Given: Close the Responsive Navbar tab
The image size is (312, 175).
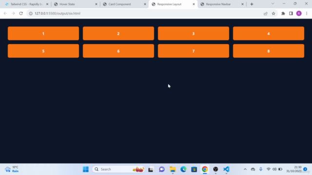Looking at the screenshot, I should coord(242,4).
